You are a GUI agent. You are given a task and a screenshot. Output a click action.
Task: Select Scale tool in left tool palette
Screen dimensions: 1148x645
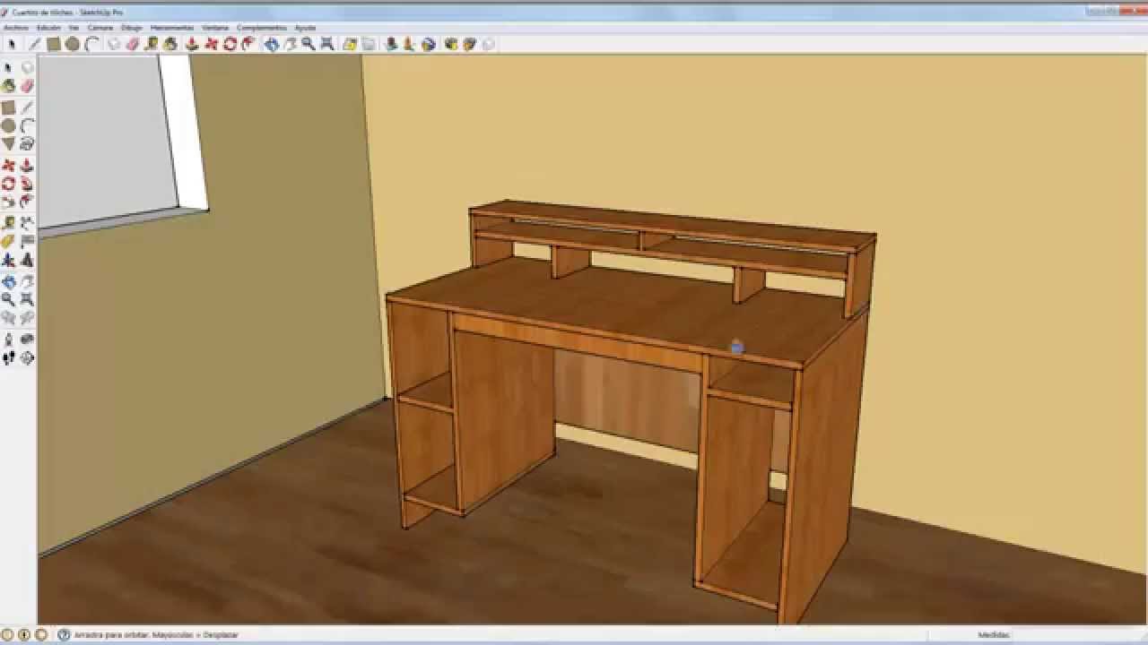click(8, 202)
